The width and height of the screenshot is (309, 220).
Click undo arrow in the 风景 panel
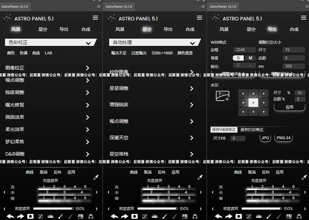(10, 216)
